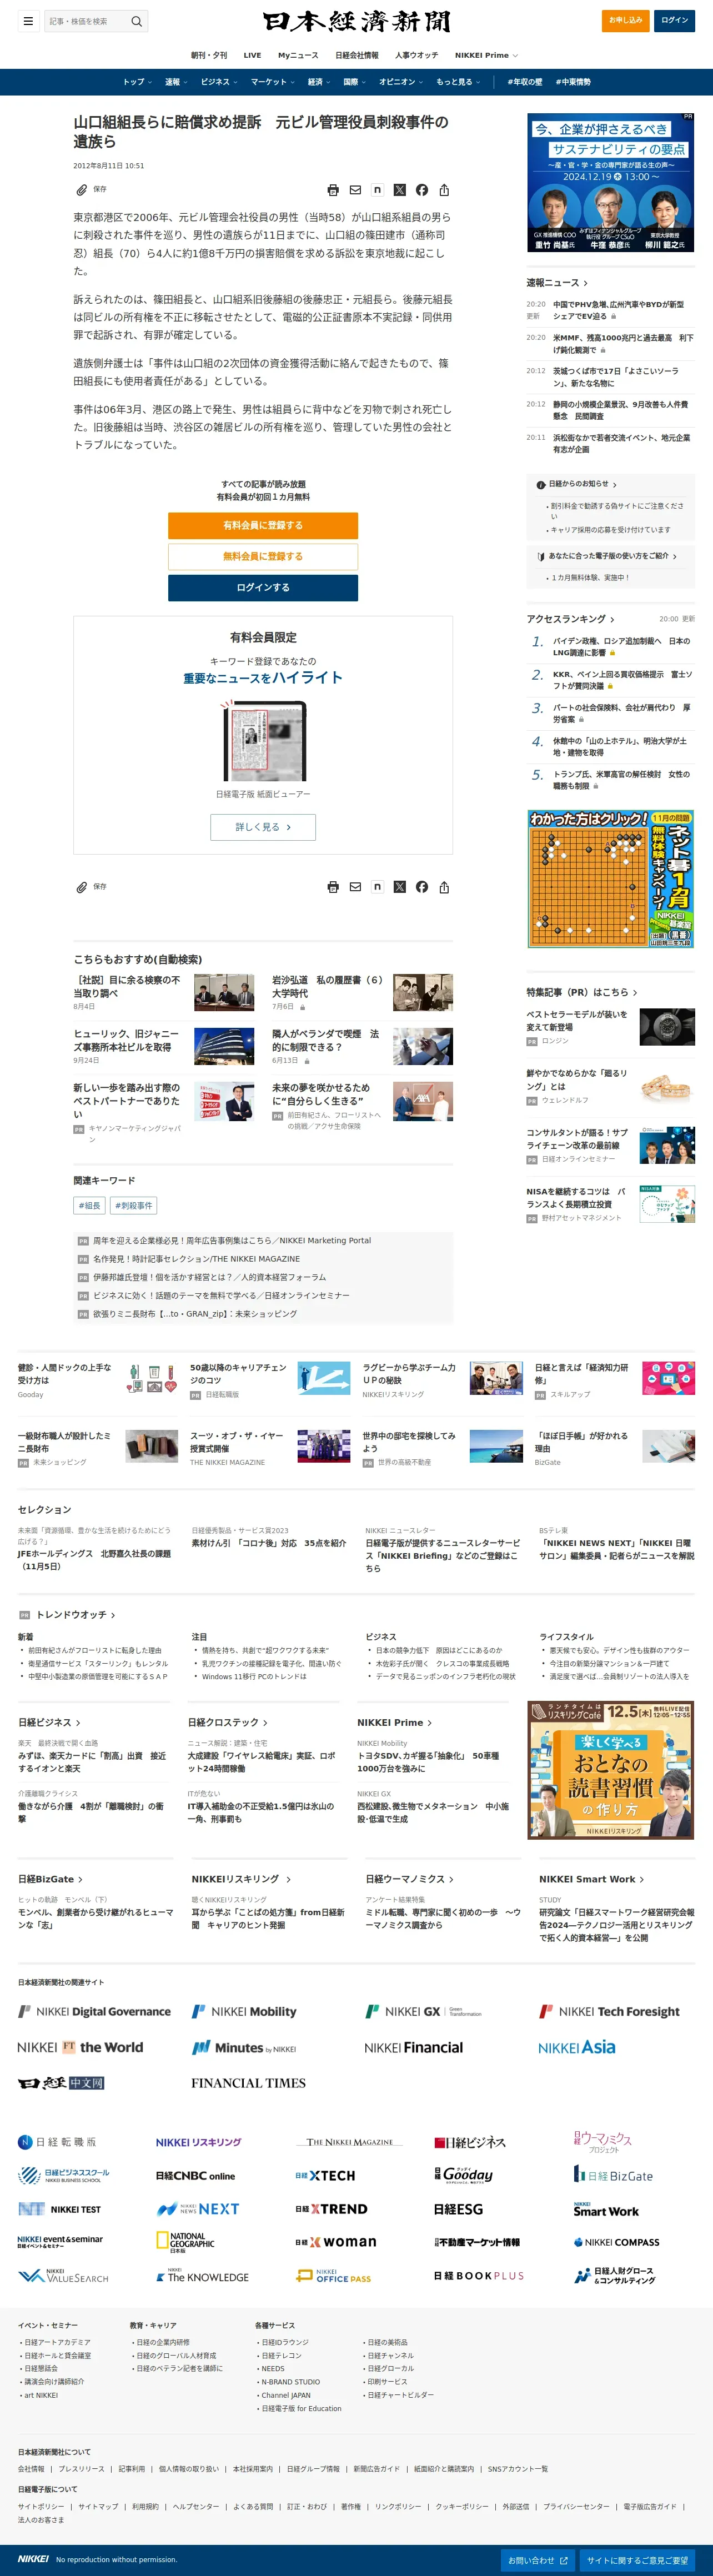
Task: Expand the もっと見る navigation dropdown
Action: 457,82
